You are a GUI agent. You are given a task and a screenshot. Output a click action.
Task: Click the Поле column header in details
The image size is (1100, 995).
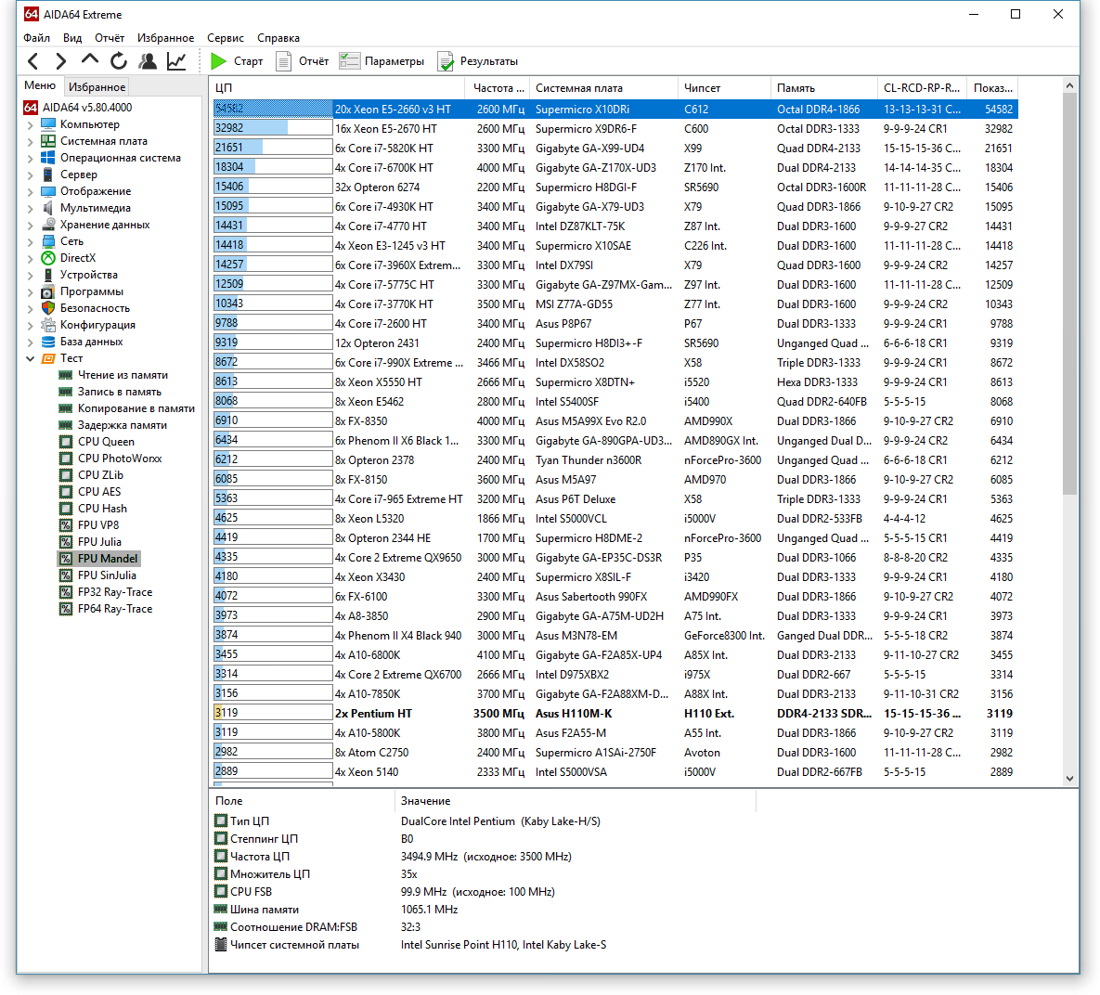pyautogui.click(x=302, y=801)
